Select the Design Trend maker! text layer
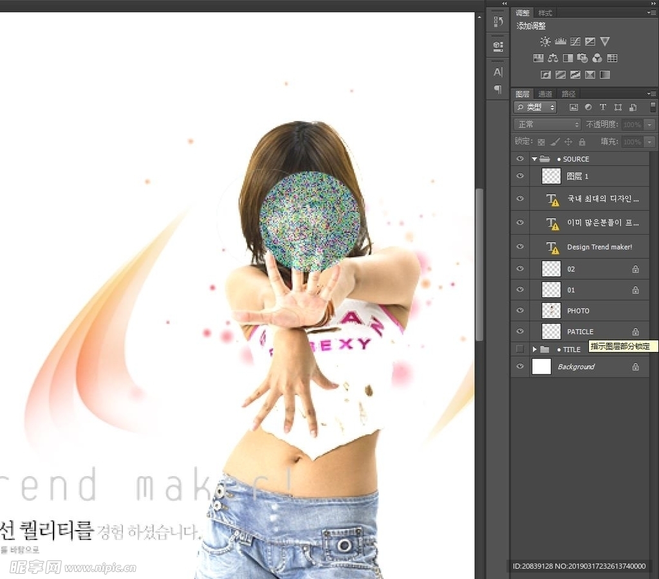Image resolution: width=659 pixels, height=579 pixels. (599, 247)
